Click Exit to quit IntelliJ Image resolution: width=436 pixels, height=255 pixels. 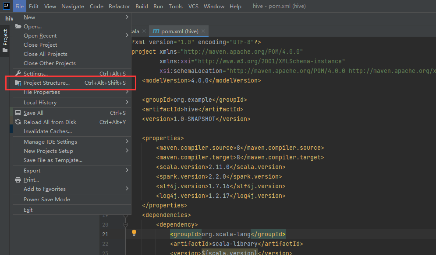tap(28, 210)
